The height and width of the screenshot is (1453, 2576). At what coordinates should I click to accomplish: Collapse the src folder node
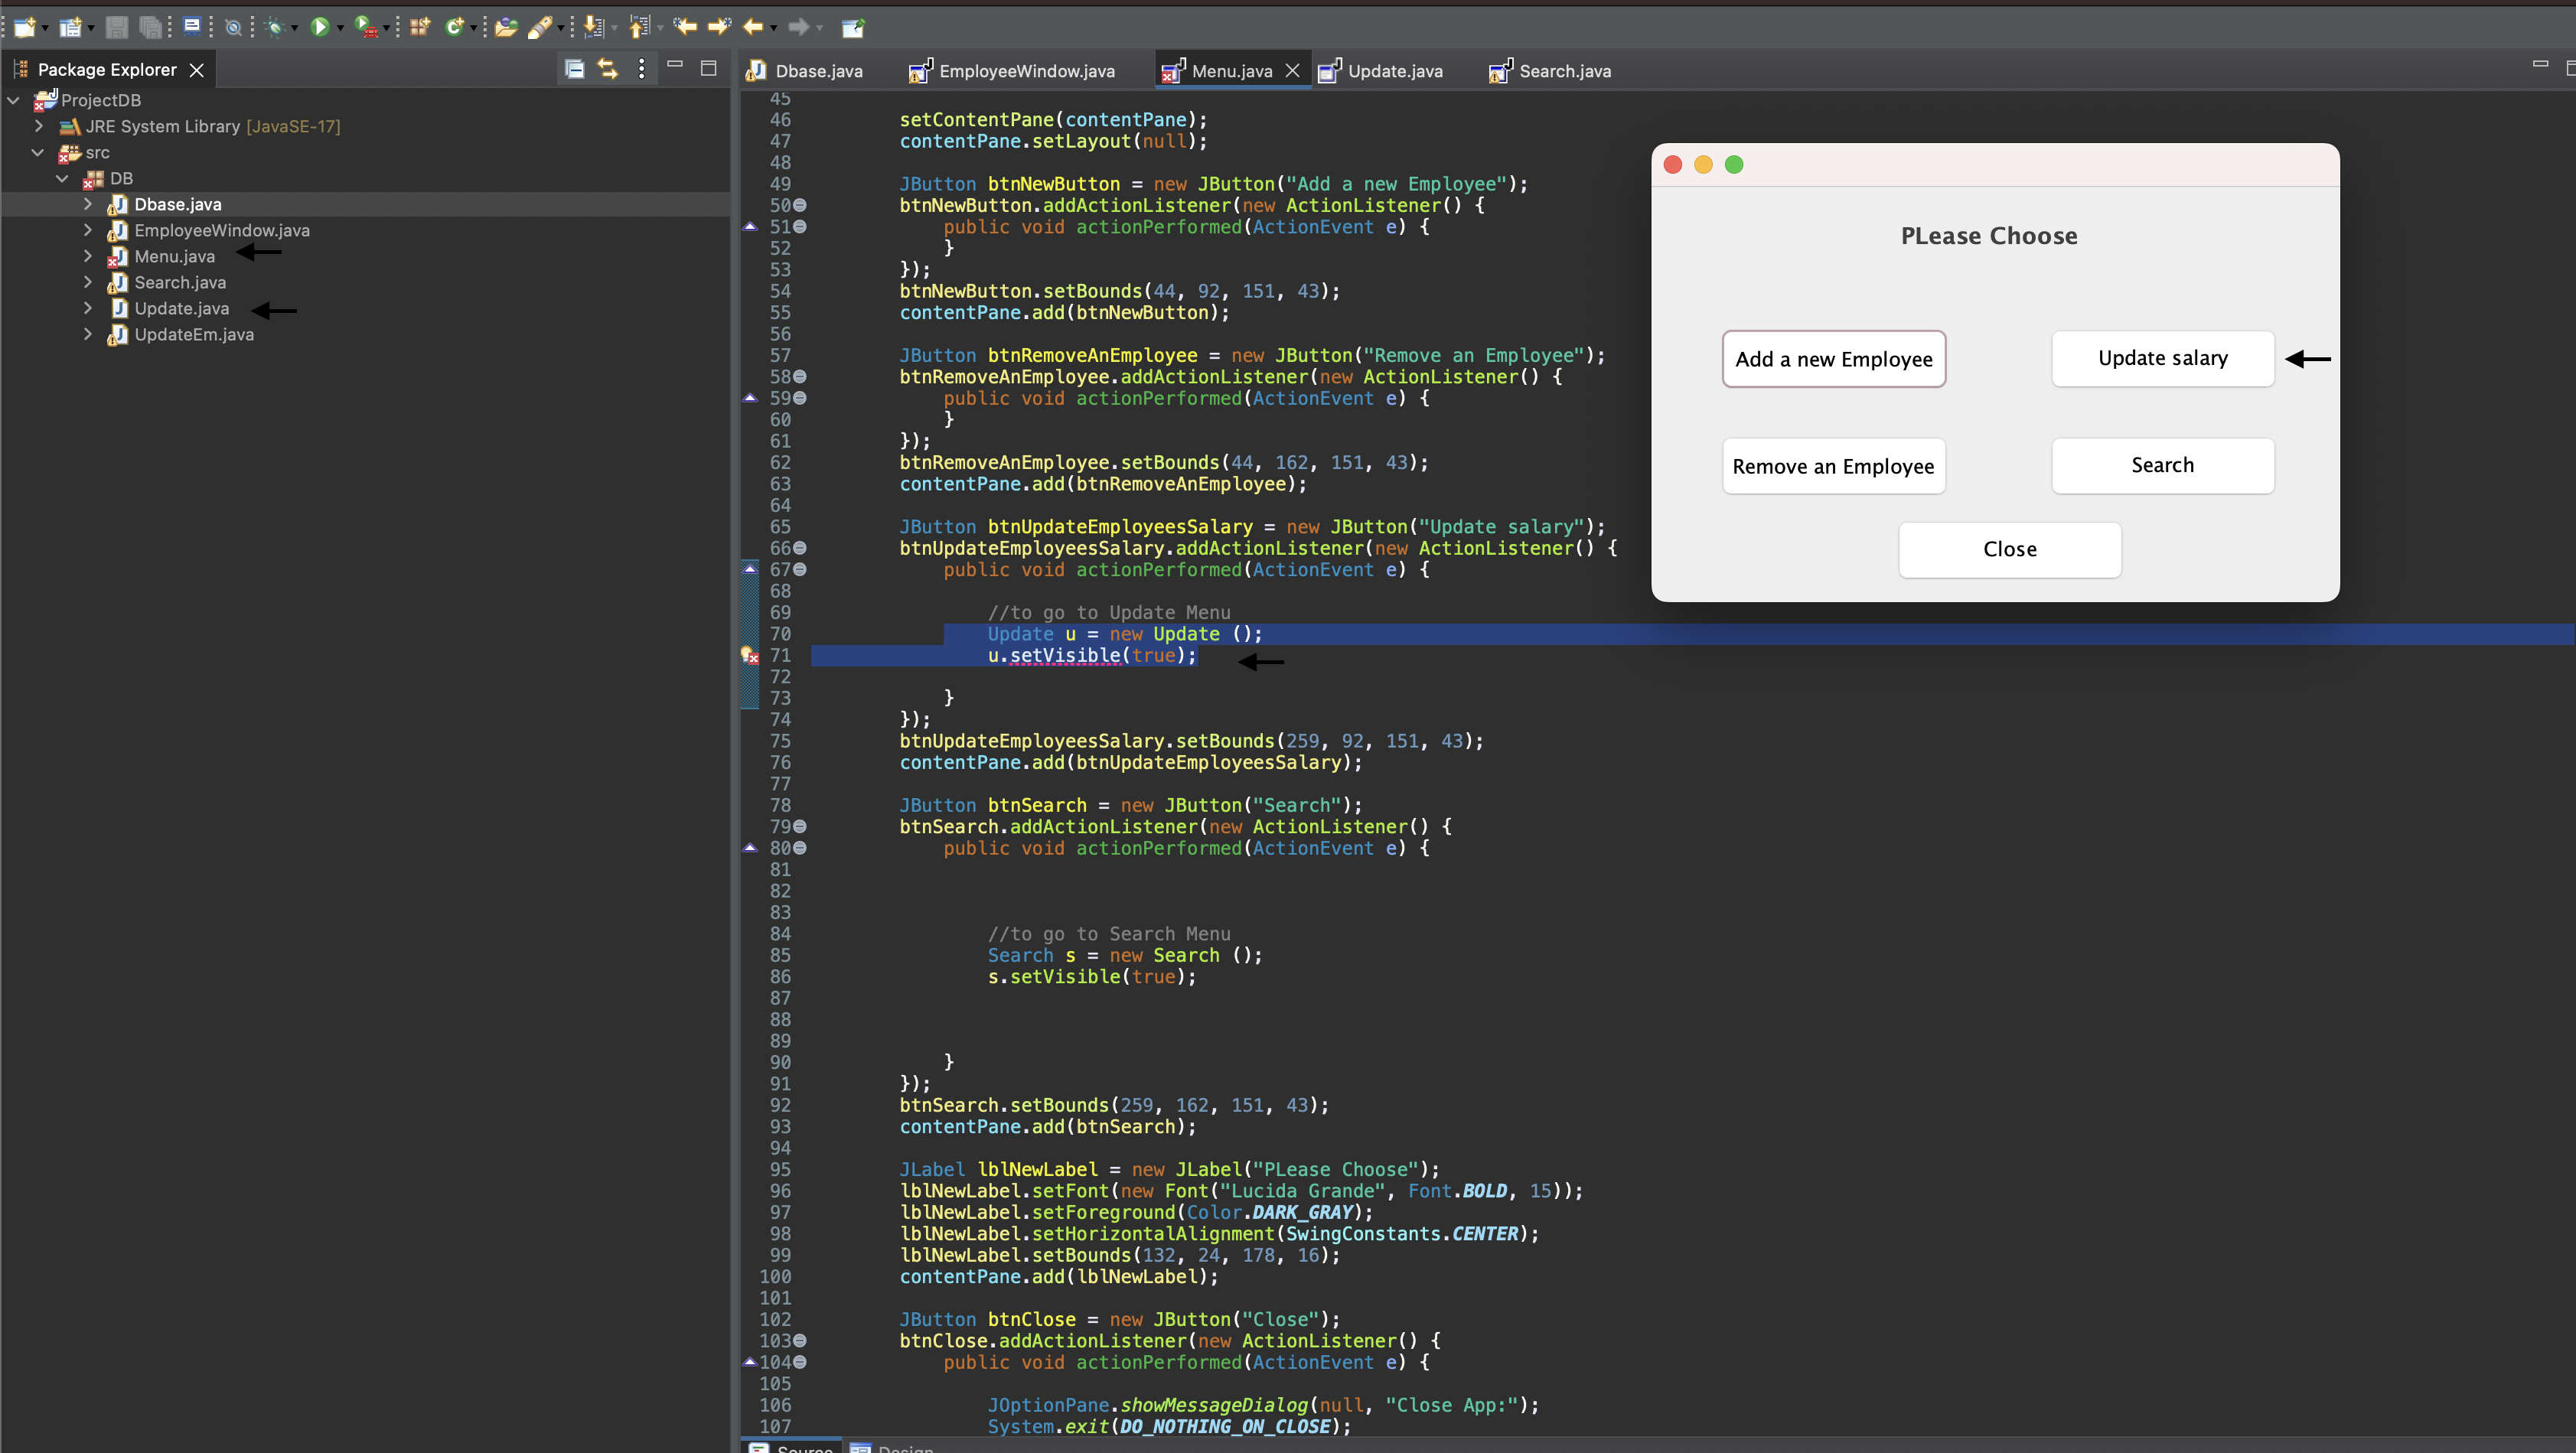38,152
